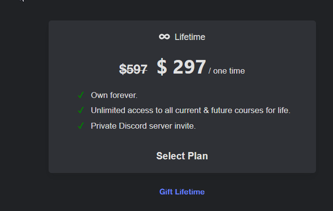This screenshot has width=333, height=211.
Task: Click the crossed-out $597 original price
Action: coord(133,70)
